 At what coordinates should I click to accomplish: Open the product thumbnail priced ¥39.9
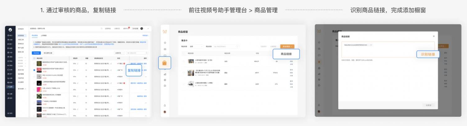pos(191,73)
